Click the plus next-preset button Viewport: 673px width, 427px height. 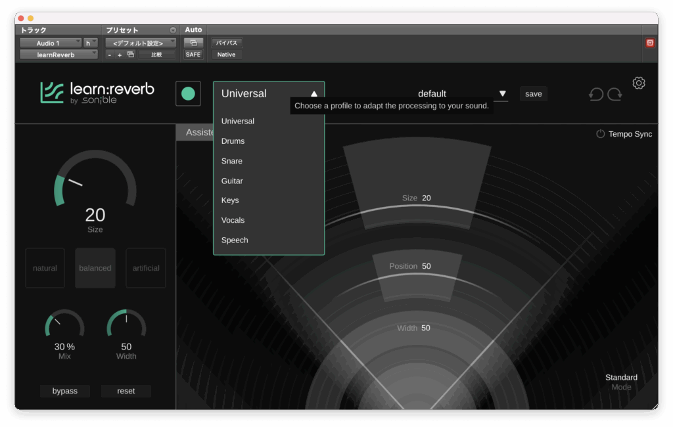point(120,55)
